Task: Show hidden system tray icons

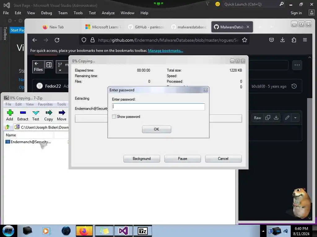Action: coord(263,231)
